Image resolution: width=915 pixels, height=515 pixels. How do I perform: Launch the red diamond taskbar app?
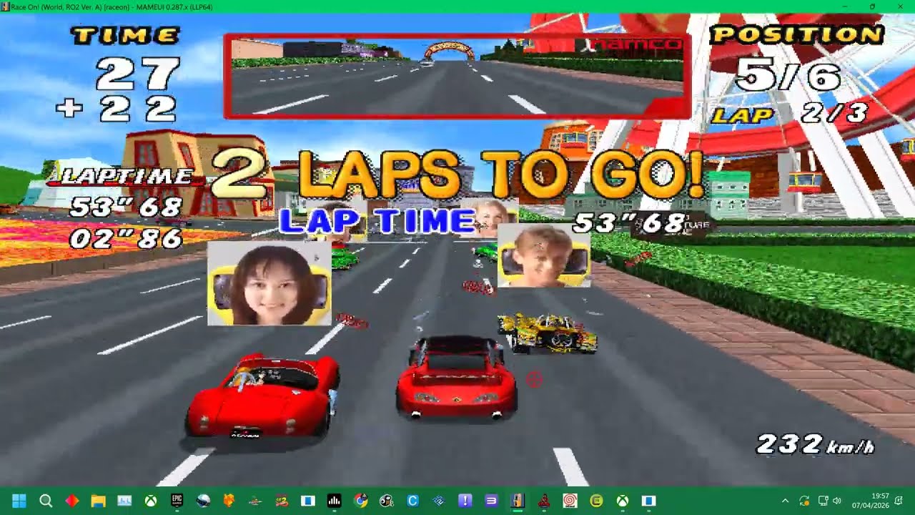(x=72, y=501)
